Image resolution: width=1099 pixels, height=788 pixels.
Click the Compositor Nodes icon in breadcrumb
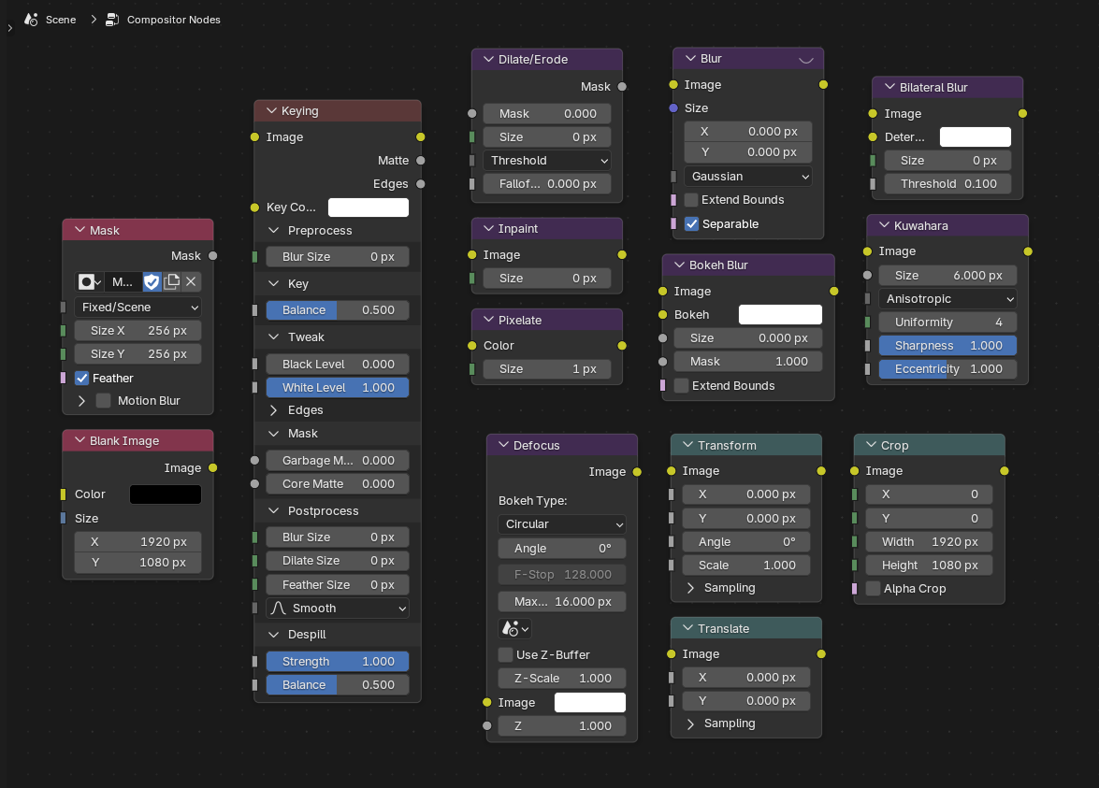111,20
